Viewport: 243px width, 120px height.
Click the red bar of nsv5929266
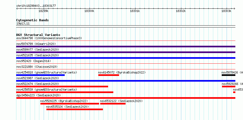pyautogui.click(x=229, y=87)
